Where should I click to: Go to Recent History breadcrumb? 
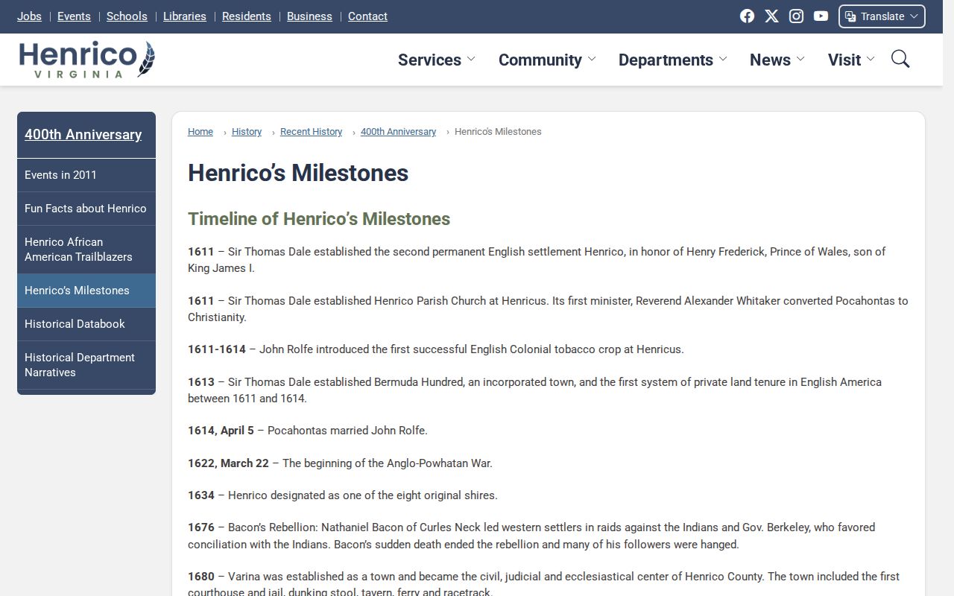tap(311, 132)
